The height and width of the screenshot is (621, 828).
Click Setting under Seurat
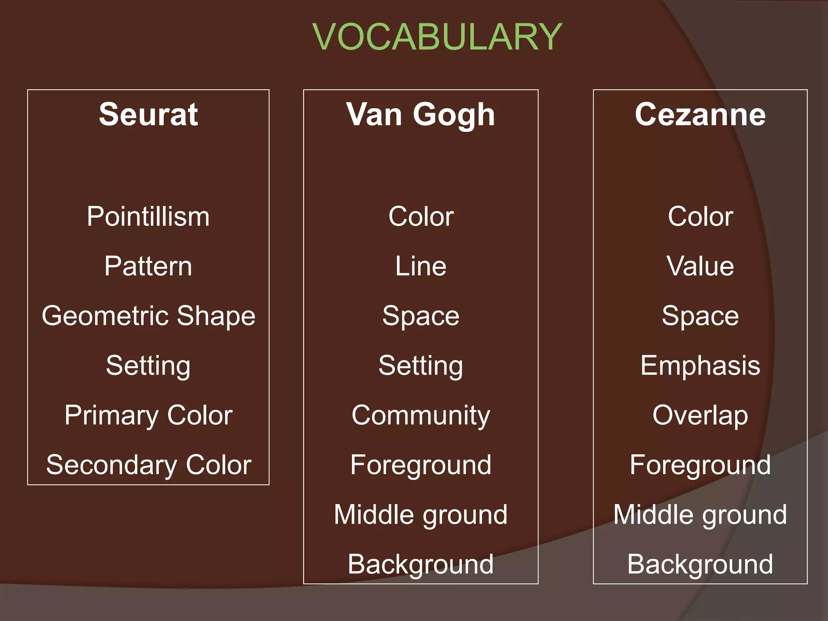pos(148,366)
